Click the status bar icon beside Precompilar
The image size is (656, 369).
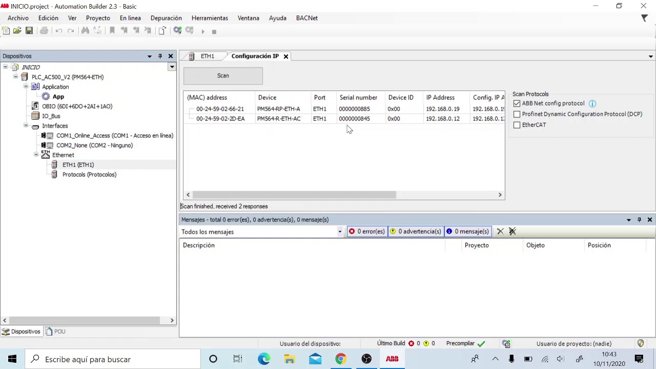click(x=506, y=344)
